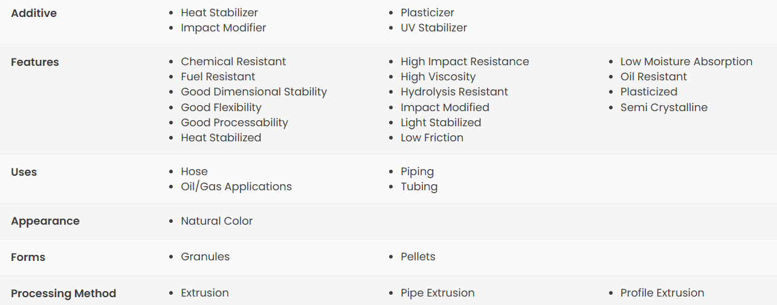Click the Semi Crystalline feature text

664,108
